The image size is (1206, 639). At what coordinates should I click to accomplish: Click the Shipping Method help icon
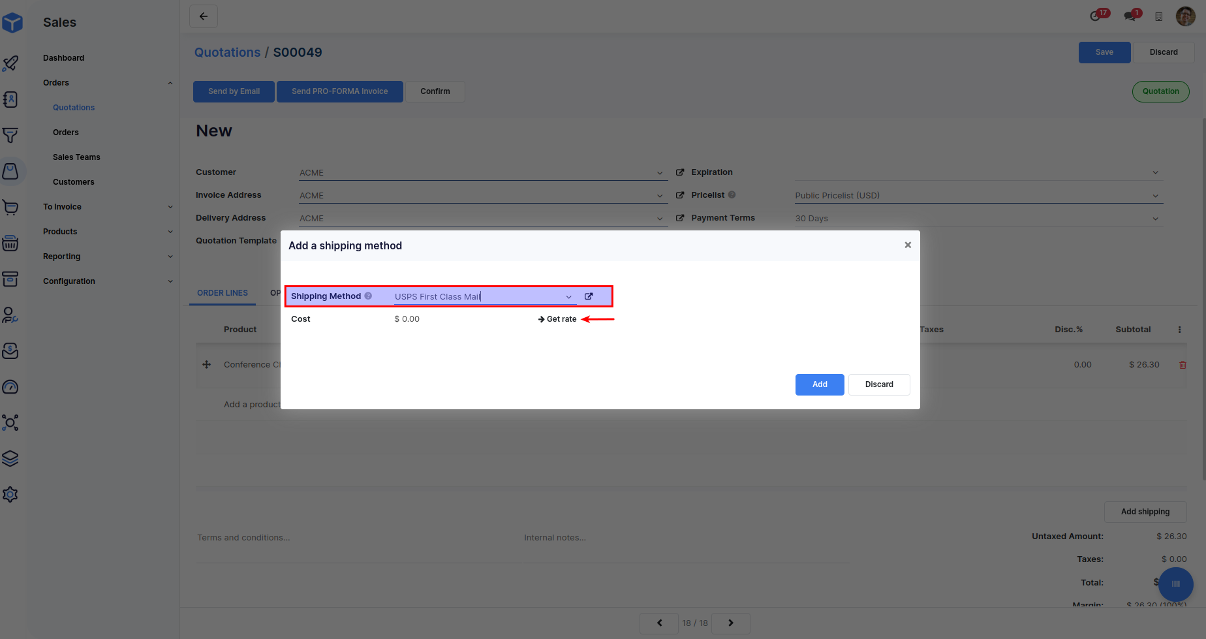(368, 296)
